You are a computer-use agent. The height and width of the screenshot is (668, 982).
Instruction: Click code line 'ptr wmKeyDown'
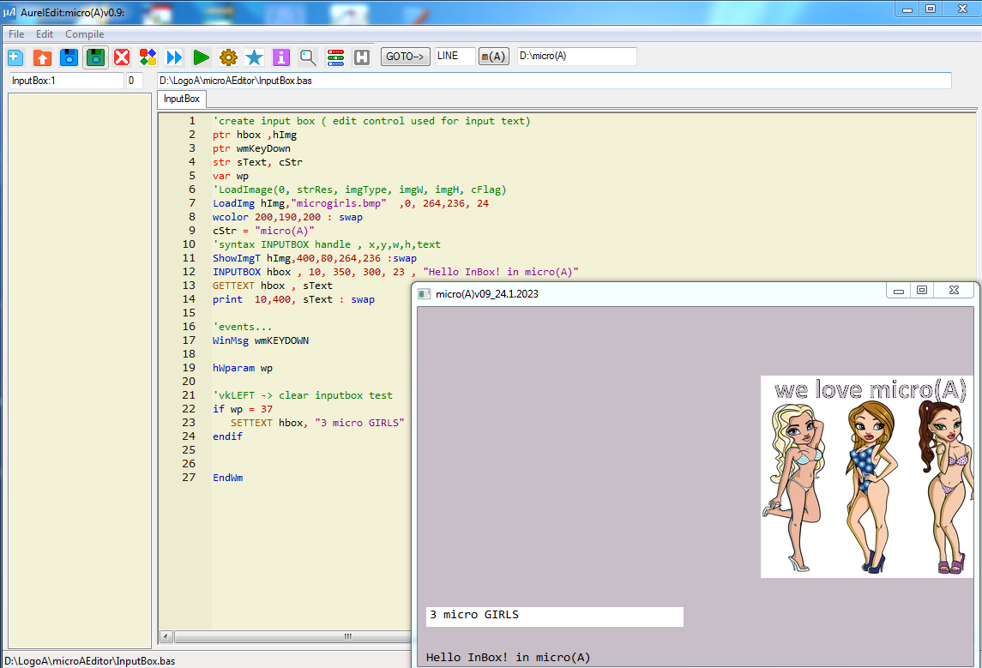click(251, 148)
